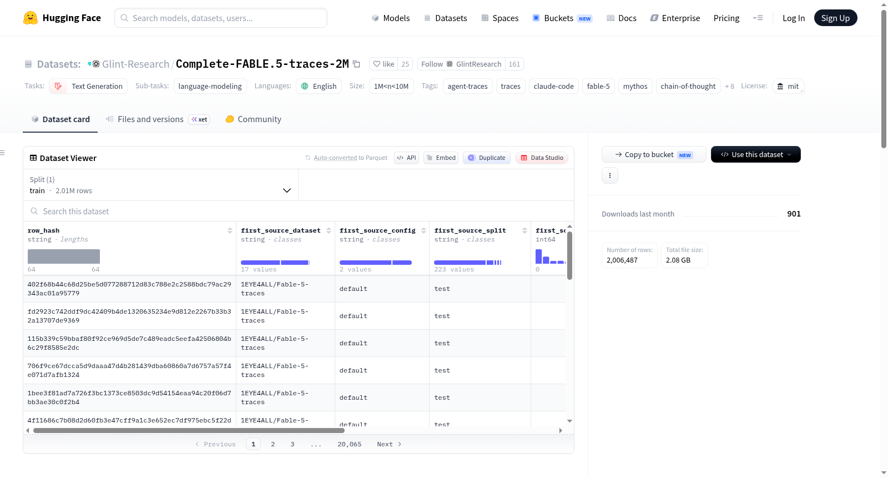This screenshot has height=478, width=888.
Task: Select the Text Generation task tag
Action: [x=88, y=86]
